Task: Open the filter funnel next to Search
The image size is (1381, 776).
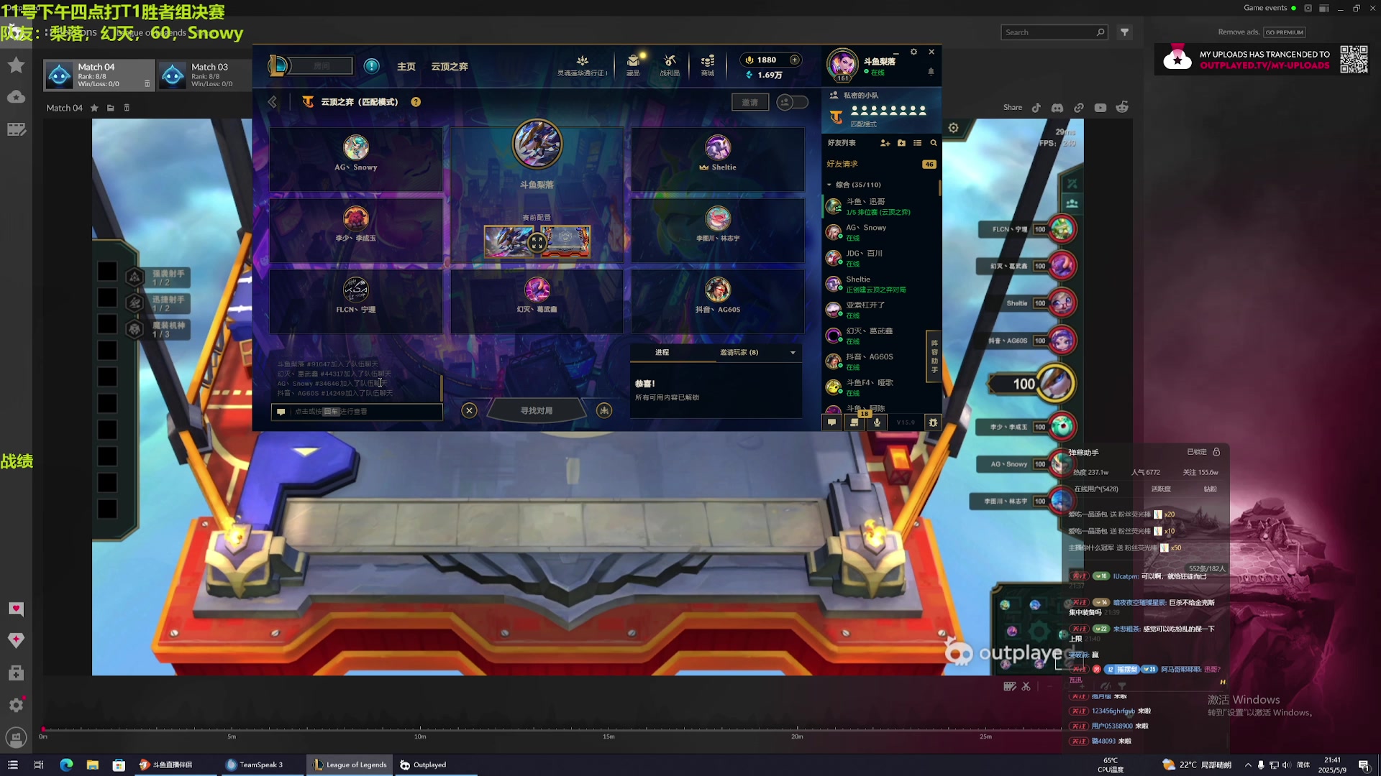Action: pos(1125,32)
